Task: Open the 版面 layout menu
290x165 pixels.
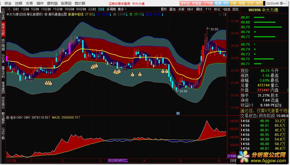Action: [x=242, y=4]
